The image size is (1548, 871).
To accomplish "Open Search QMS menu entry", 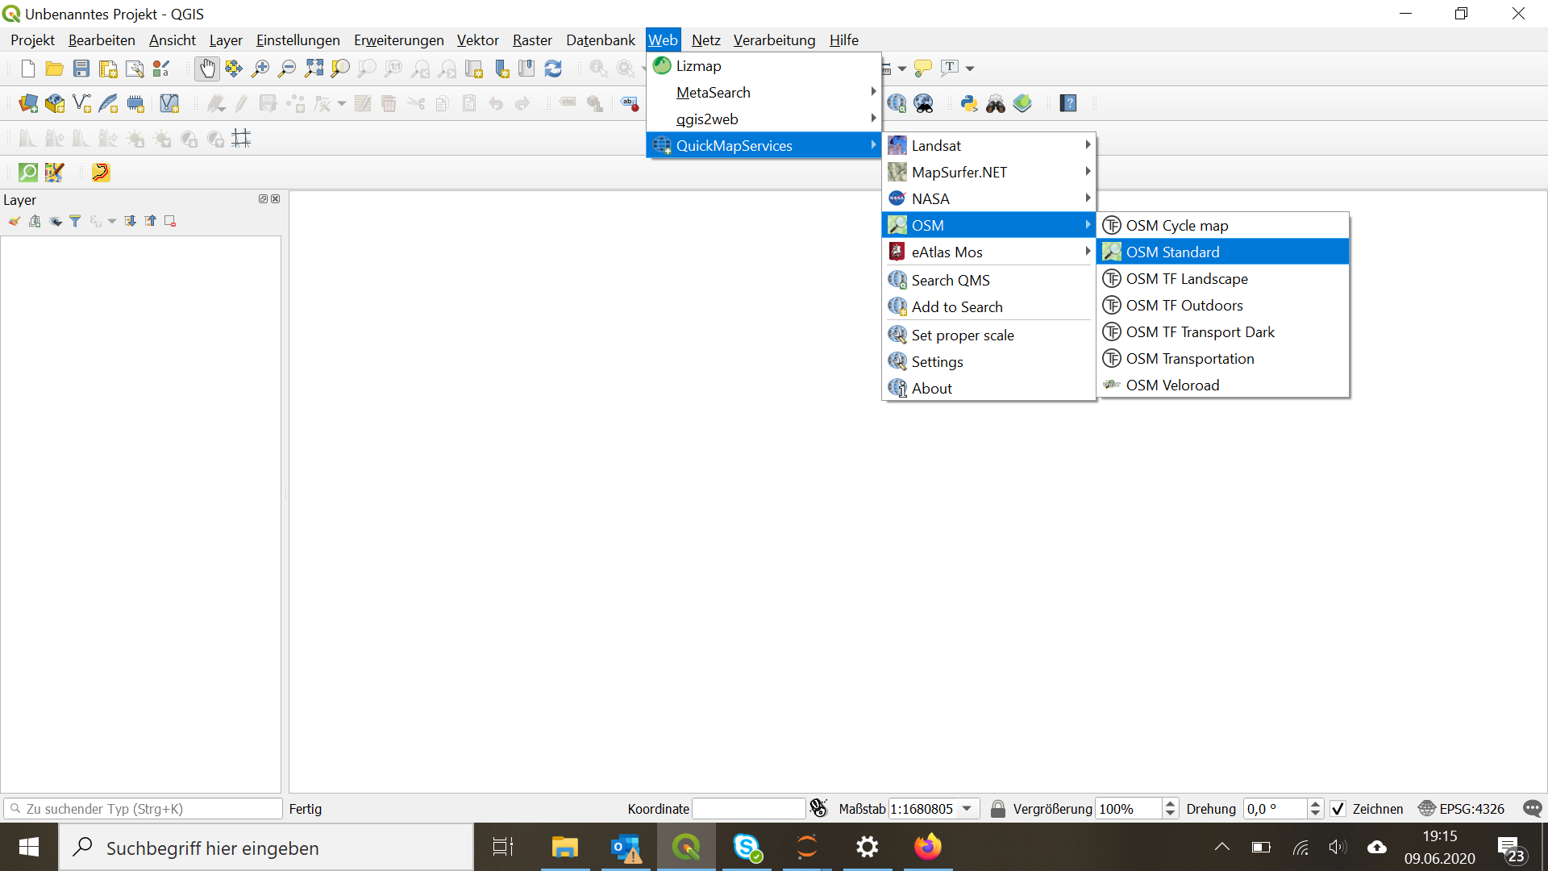I will pyautogui.click(x=989, y=280).
